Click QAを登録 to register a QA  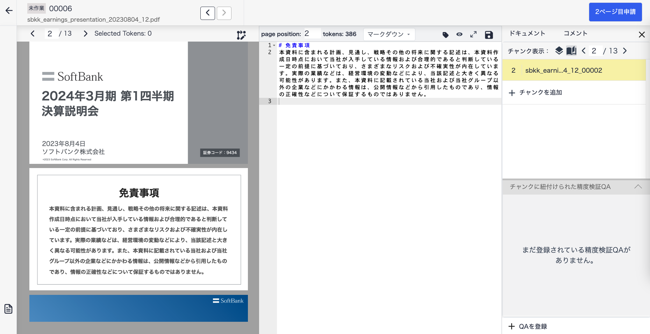click(x=528, y=326)
